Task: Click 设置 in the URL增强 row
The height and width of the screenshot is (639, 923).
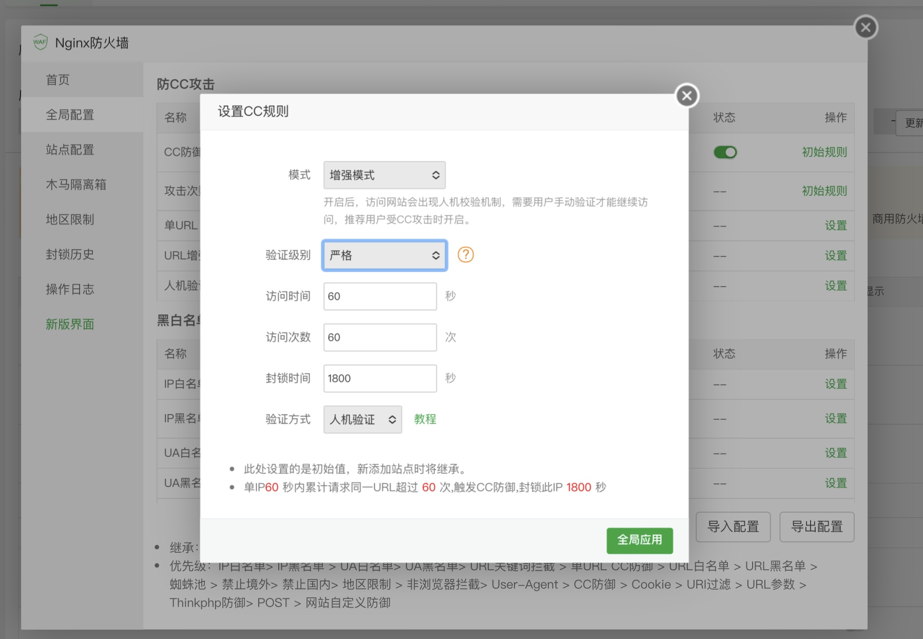Action: click(836, 256)
